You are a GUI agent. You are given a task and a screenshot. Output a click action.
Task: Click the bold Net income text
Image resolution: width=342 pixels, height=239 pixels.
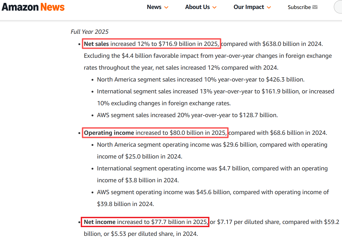[x=100, y=222]
